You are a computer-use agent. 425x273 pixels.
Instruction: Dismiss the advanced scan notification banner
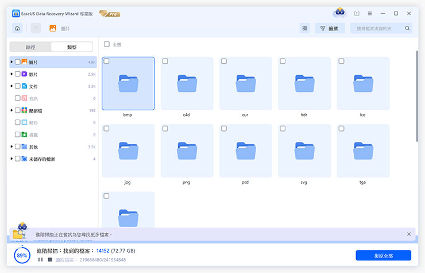click(x=409, y=234)
